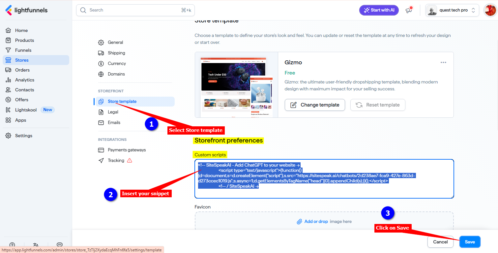Open the Home icon in sidebar

tap(9, 30)
